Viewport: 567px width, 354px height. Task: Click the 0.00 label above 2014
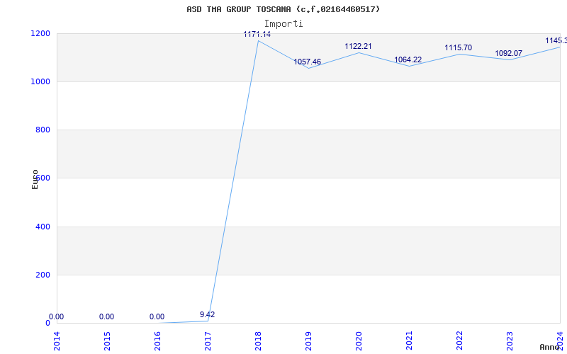pyautogui.click(x=57, y=316)
